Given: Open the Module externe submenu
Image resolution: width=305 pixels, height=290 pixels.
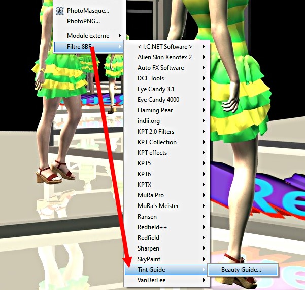Looking at the screenshot, I should pyautogui.click(x=89, y=36).
